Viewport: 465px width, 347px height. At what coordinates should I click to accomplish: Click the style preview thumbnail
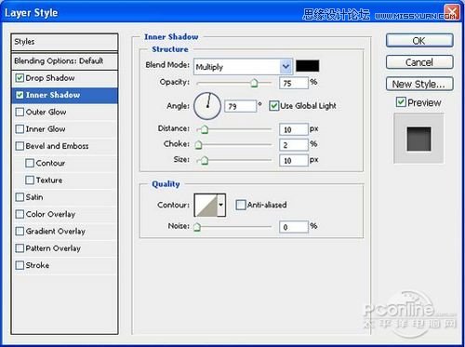click(x=418, y=139)
